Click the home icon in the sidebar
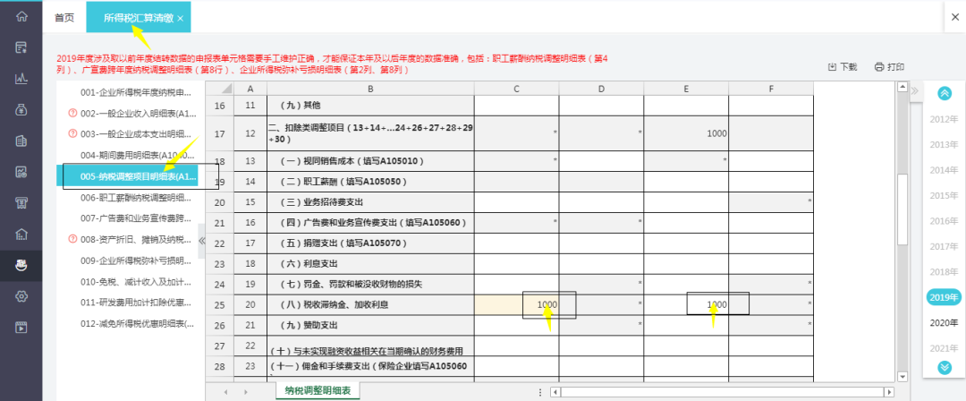This screenshot has height=401, width=966. point(21,17)
